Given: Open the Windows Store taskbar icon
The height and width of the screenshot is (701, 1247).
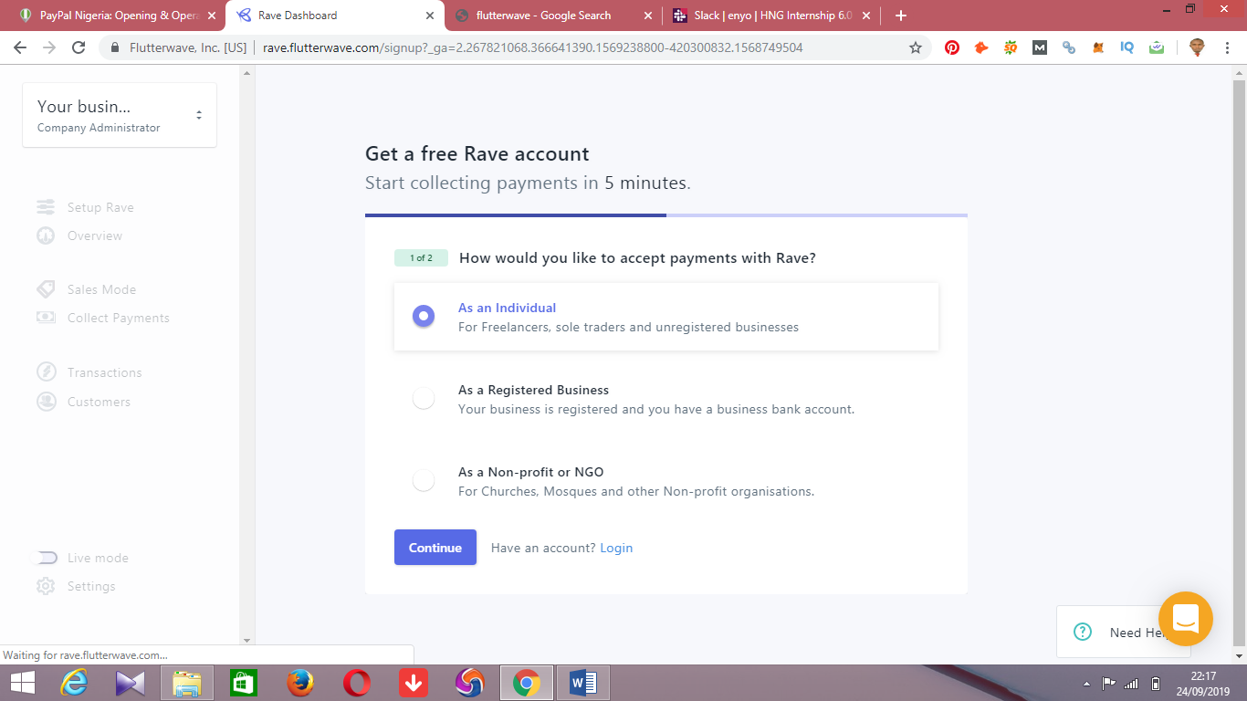Looking at the screenshot, I should (244, 683).
